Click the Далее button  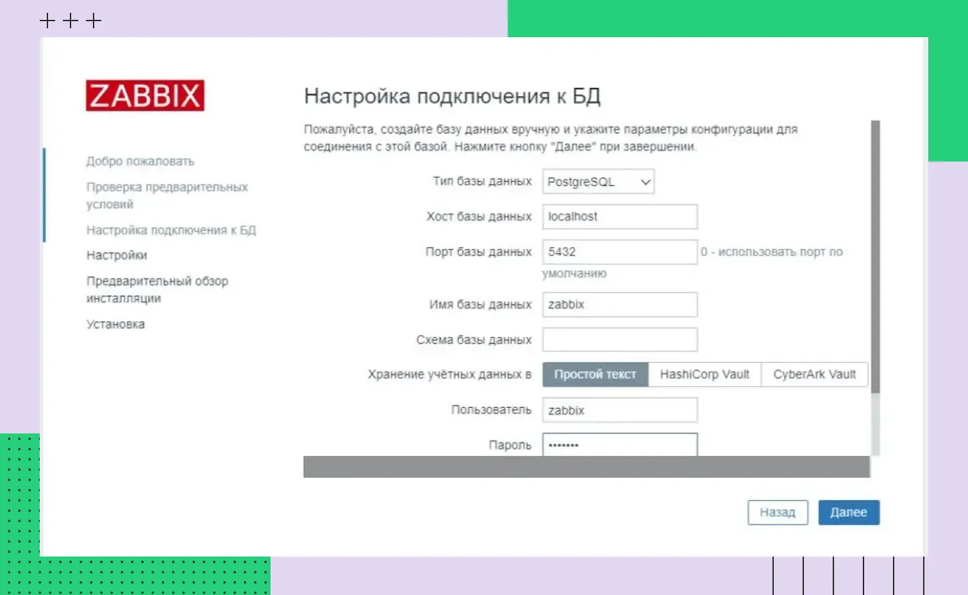click(x=849, y=512)
